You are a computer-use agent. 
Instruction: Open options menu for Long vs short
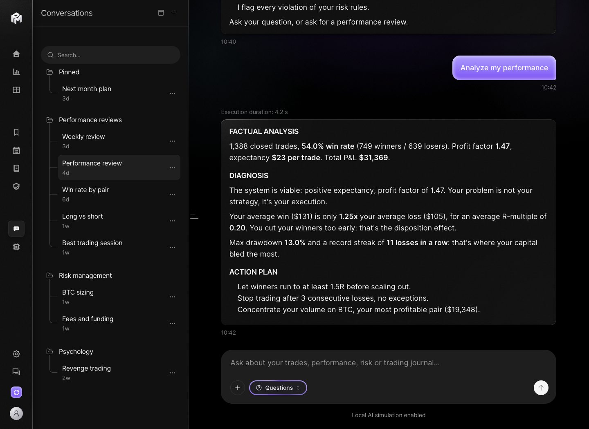(x=172, y=221)
